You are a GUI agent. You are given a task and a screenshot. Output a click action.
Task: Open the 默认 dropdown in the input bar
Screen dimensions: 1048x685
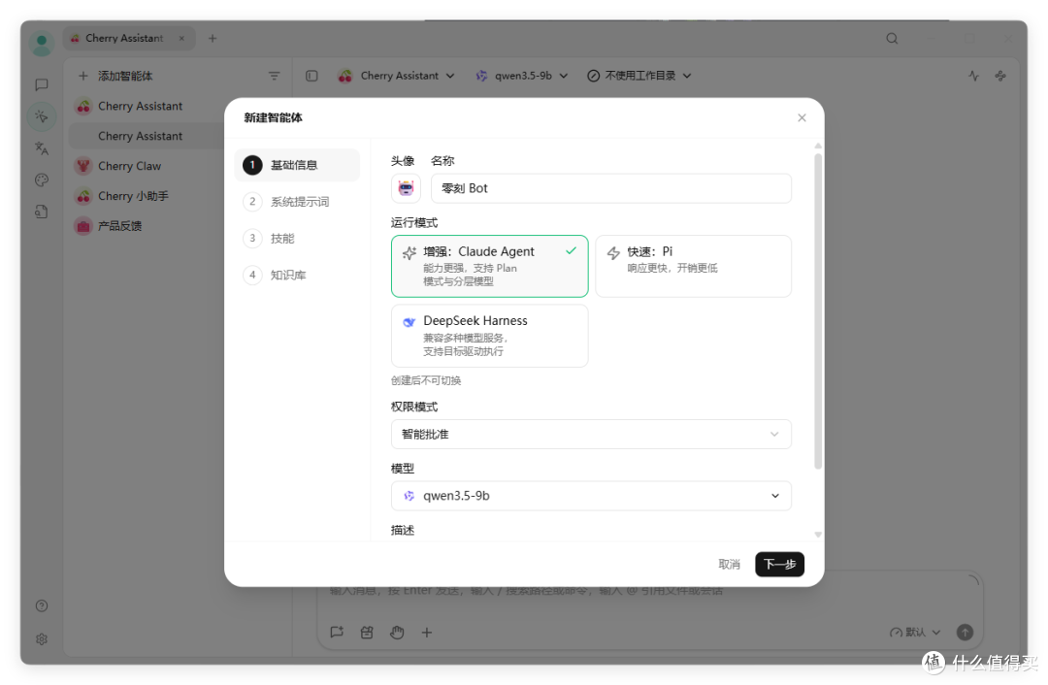click(914, 633)
